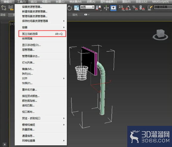Choose 测量距离... menu item

point(41,129)
